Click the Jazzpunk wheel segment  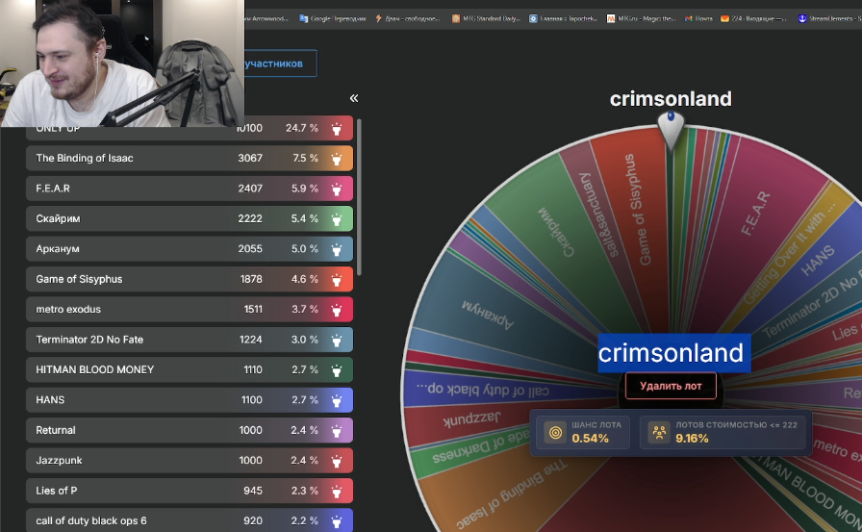coord(471,418)
